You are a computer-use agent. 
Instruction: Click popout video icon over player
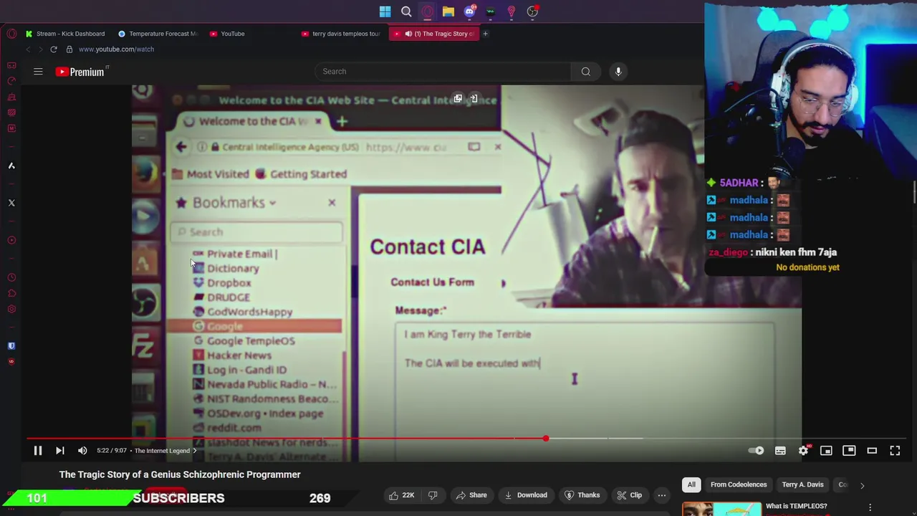(458, 98)
